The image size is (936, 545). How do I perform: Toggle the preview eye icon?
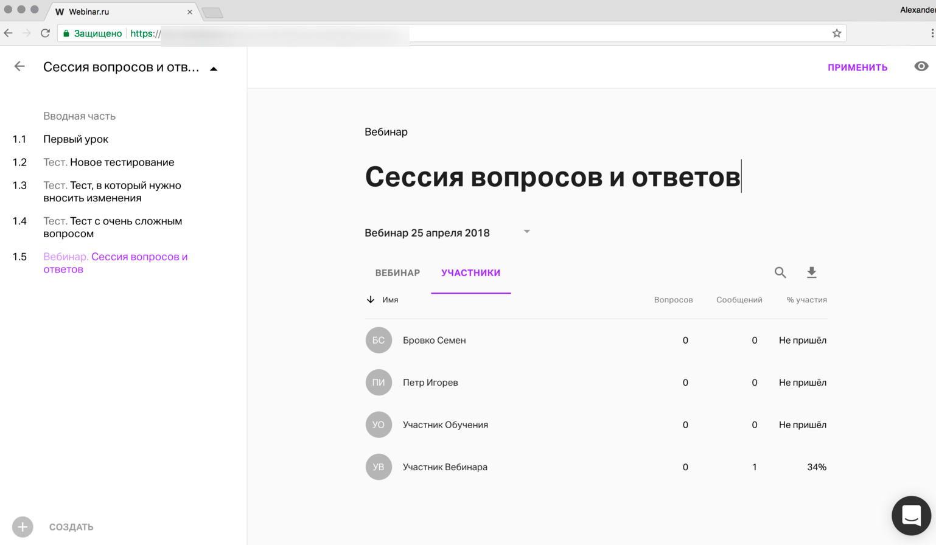pyautogui.click(x=921, y=66)
